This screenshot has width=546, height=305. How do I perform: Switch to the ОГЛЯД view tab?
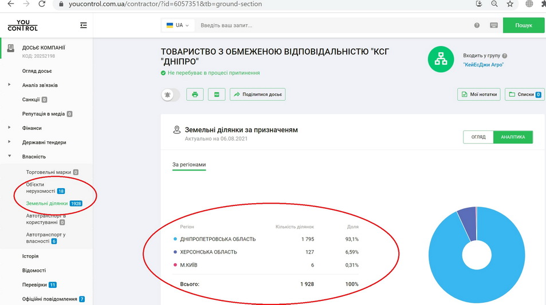coord(478,137)
